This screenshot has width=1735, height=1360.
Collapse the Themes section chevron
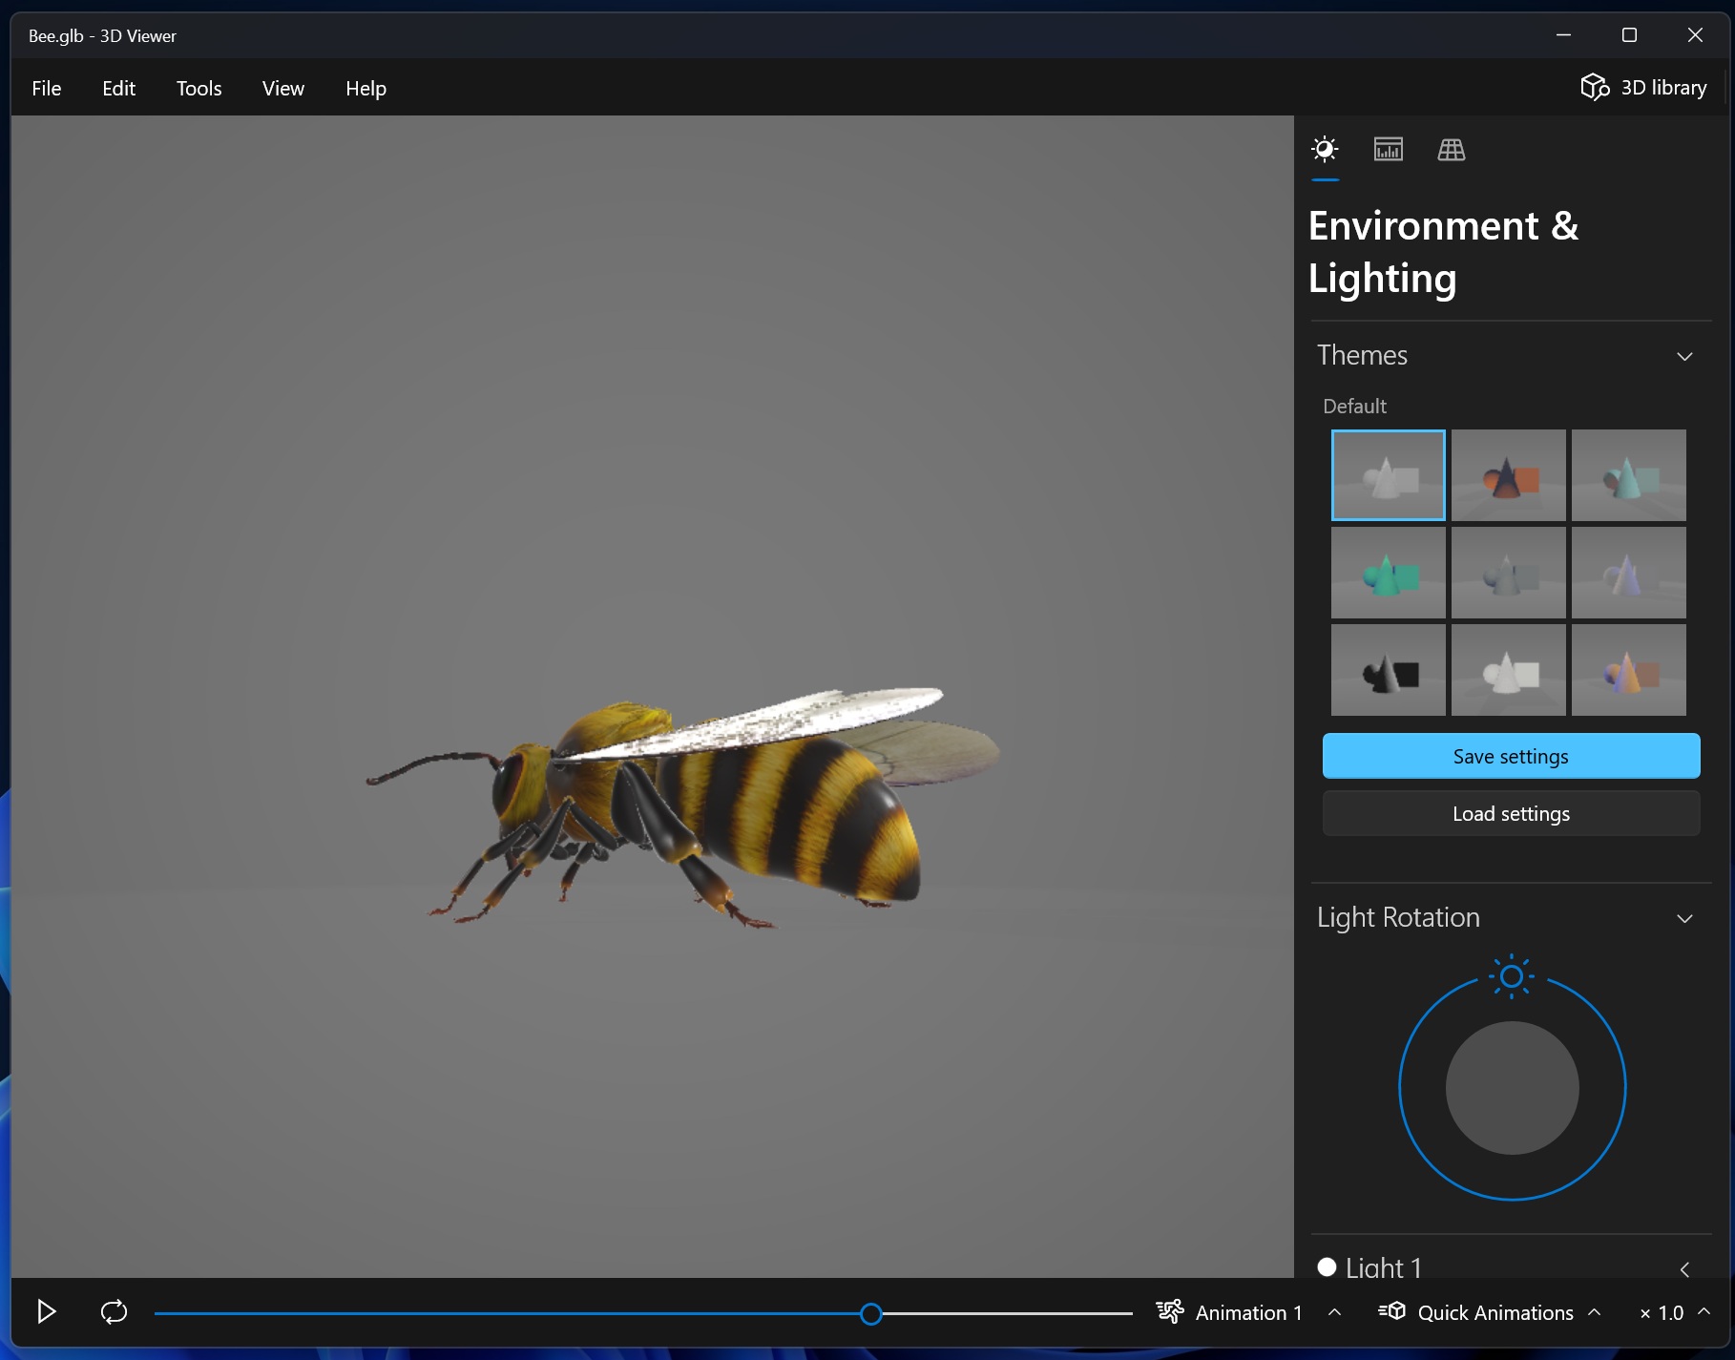pos(1684,355)
